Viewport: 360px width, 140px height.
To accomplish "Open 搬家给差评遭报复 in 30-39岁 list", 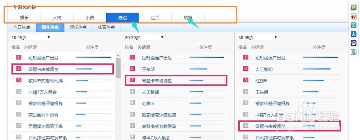I will click(x=272, y=104).
